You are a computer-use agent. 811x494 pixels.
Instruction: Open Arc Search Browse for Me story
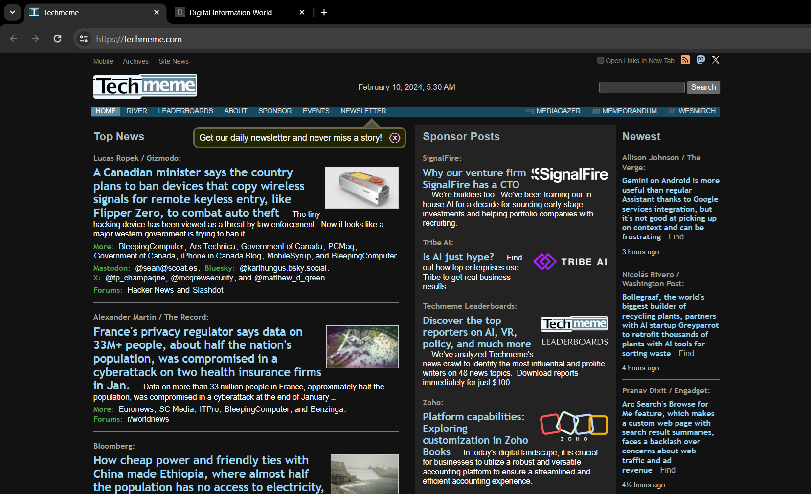coord(668,437)
